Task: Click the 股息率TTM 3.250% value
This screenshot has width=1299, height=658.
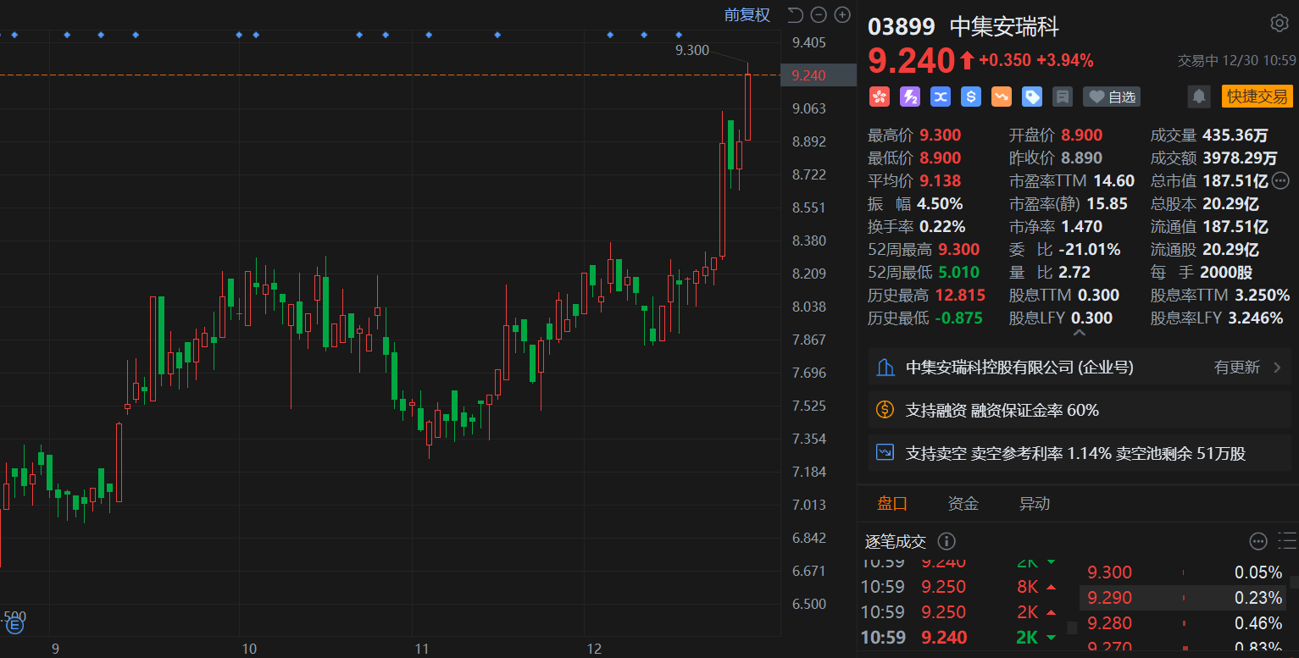Action: pyautogui.click(x=1262, y=295)
